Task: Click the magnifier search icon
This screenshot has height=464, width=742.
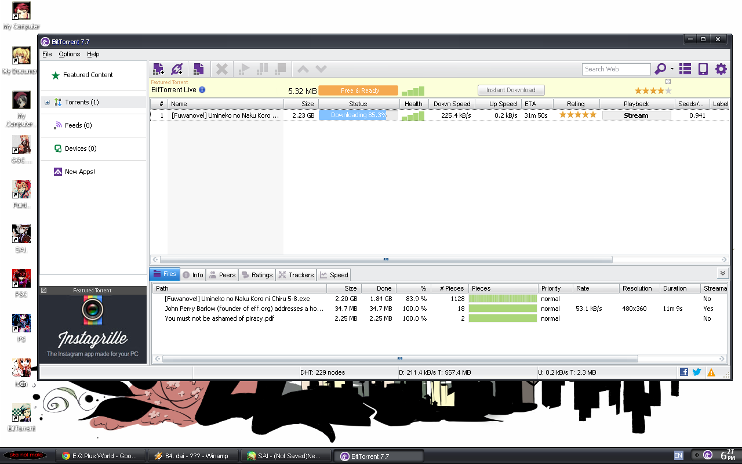Action: click(x=660, y=69)
